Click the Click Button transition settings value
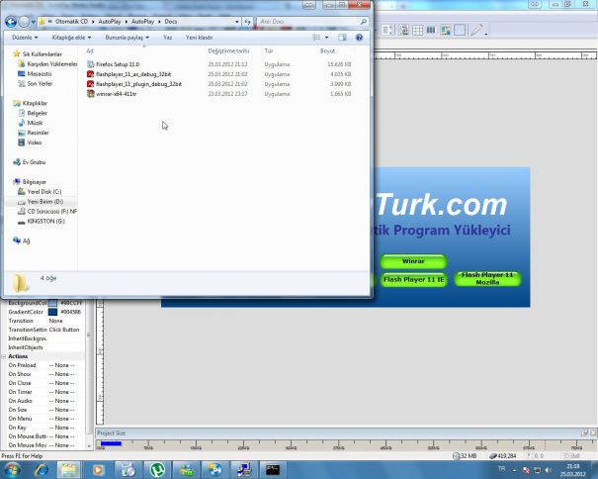 pyautogui.click(x=64, y=330)
